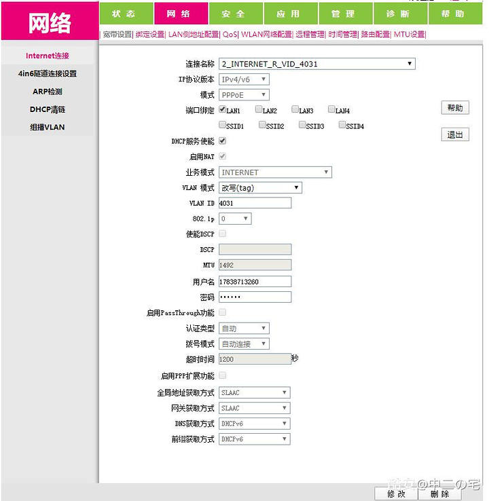Open the 802.1p priority dropdown
This screenshot has width=489, height=501.
click(x=235, y=219)
